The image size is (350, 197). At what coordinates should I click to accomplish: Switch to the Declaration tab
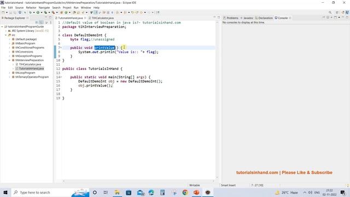click(264, 18)
